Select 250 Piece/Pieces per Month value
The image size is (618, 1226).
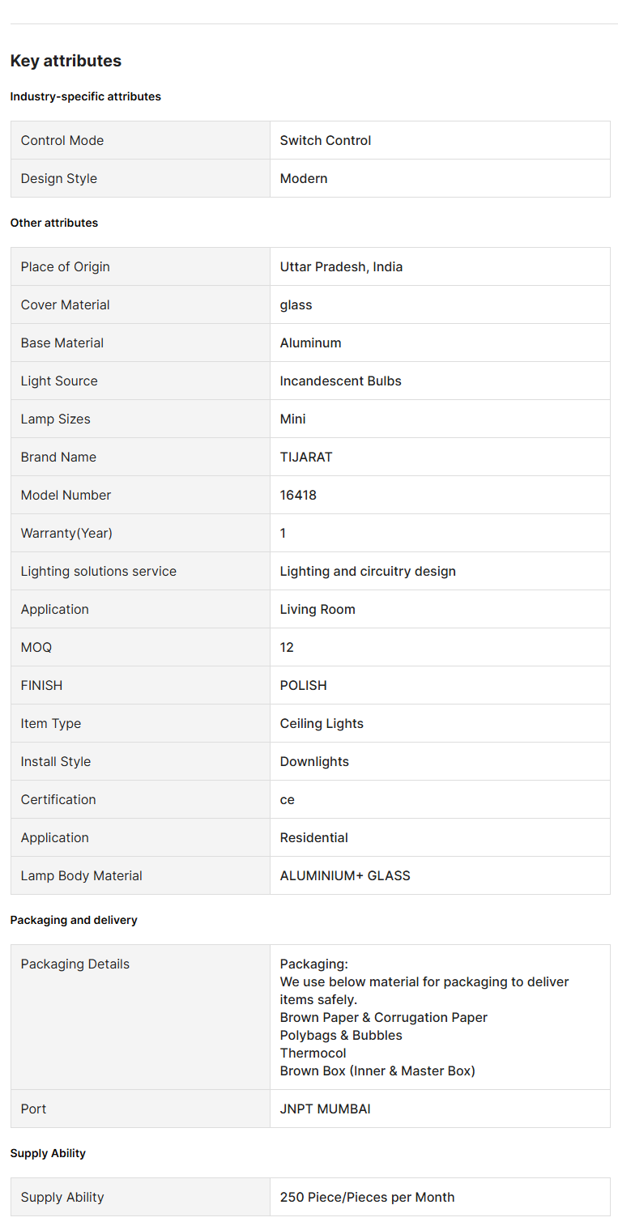pos(367,1197)
